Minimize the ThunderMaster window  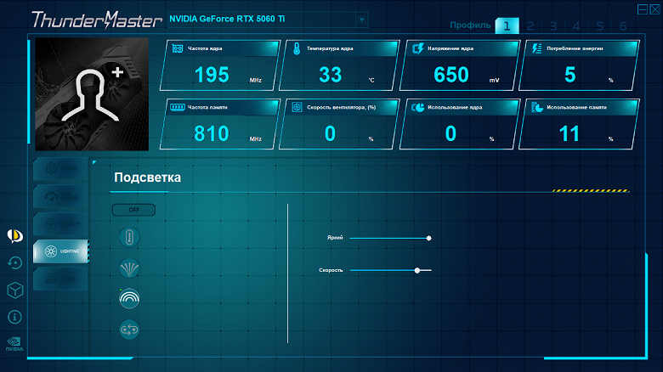[x=643, y=9]
